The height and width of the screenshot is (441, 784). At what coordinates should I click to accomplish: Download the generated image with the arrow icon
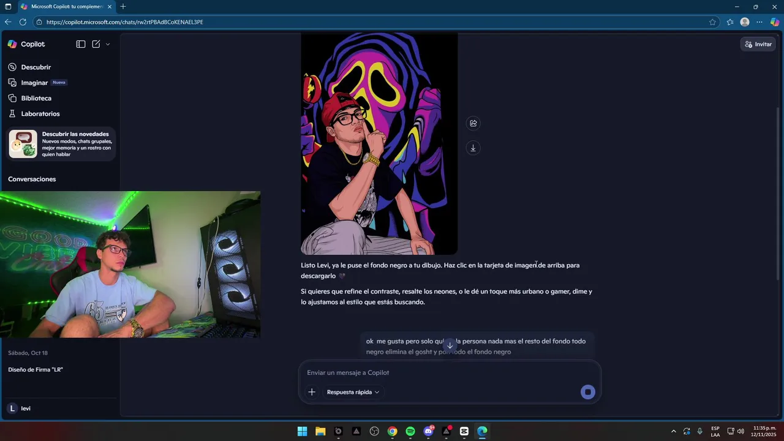[473, 148]
